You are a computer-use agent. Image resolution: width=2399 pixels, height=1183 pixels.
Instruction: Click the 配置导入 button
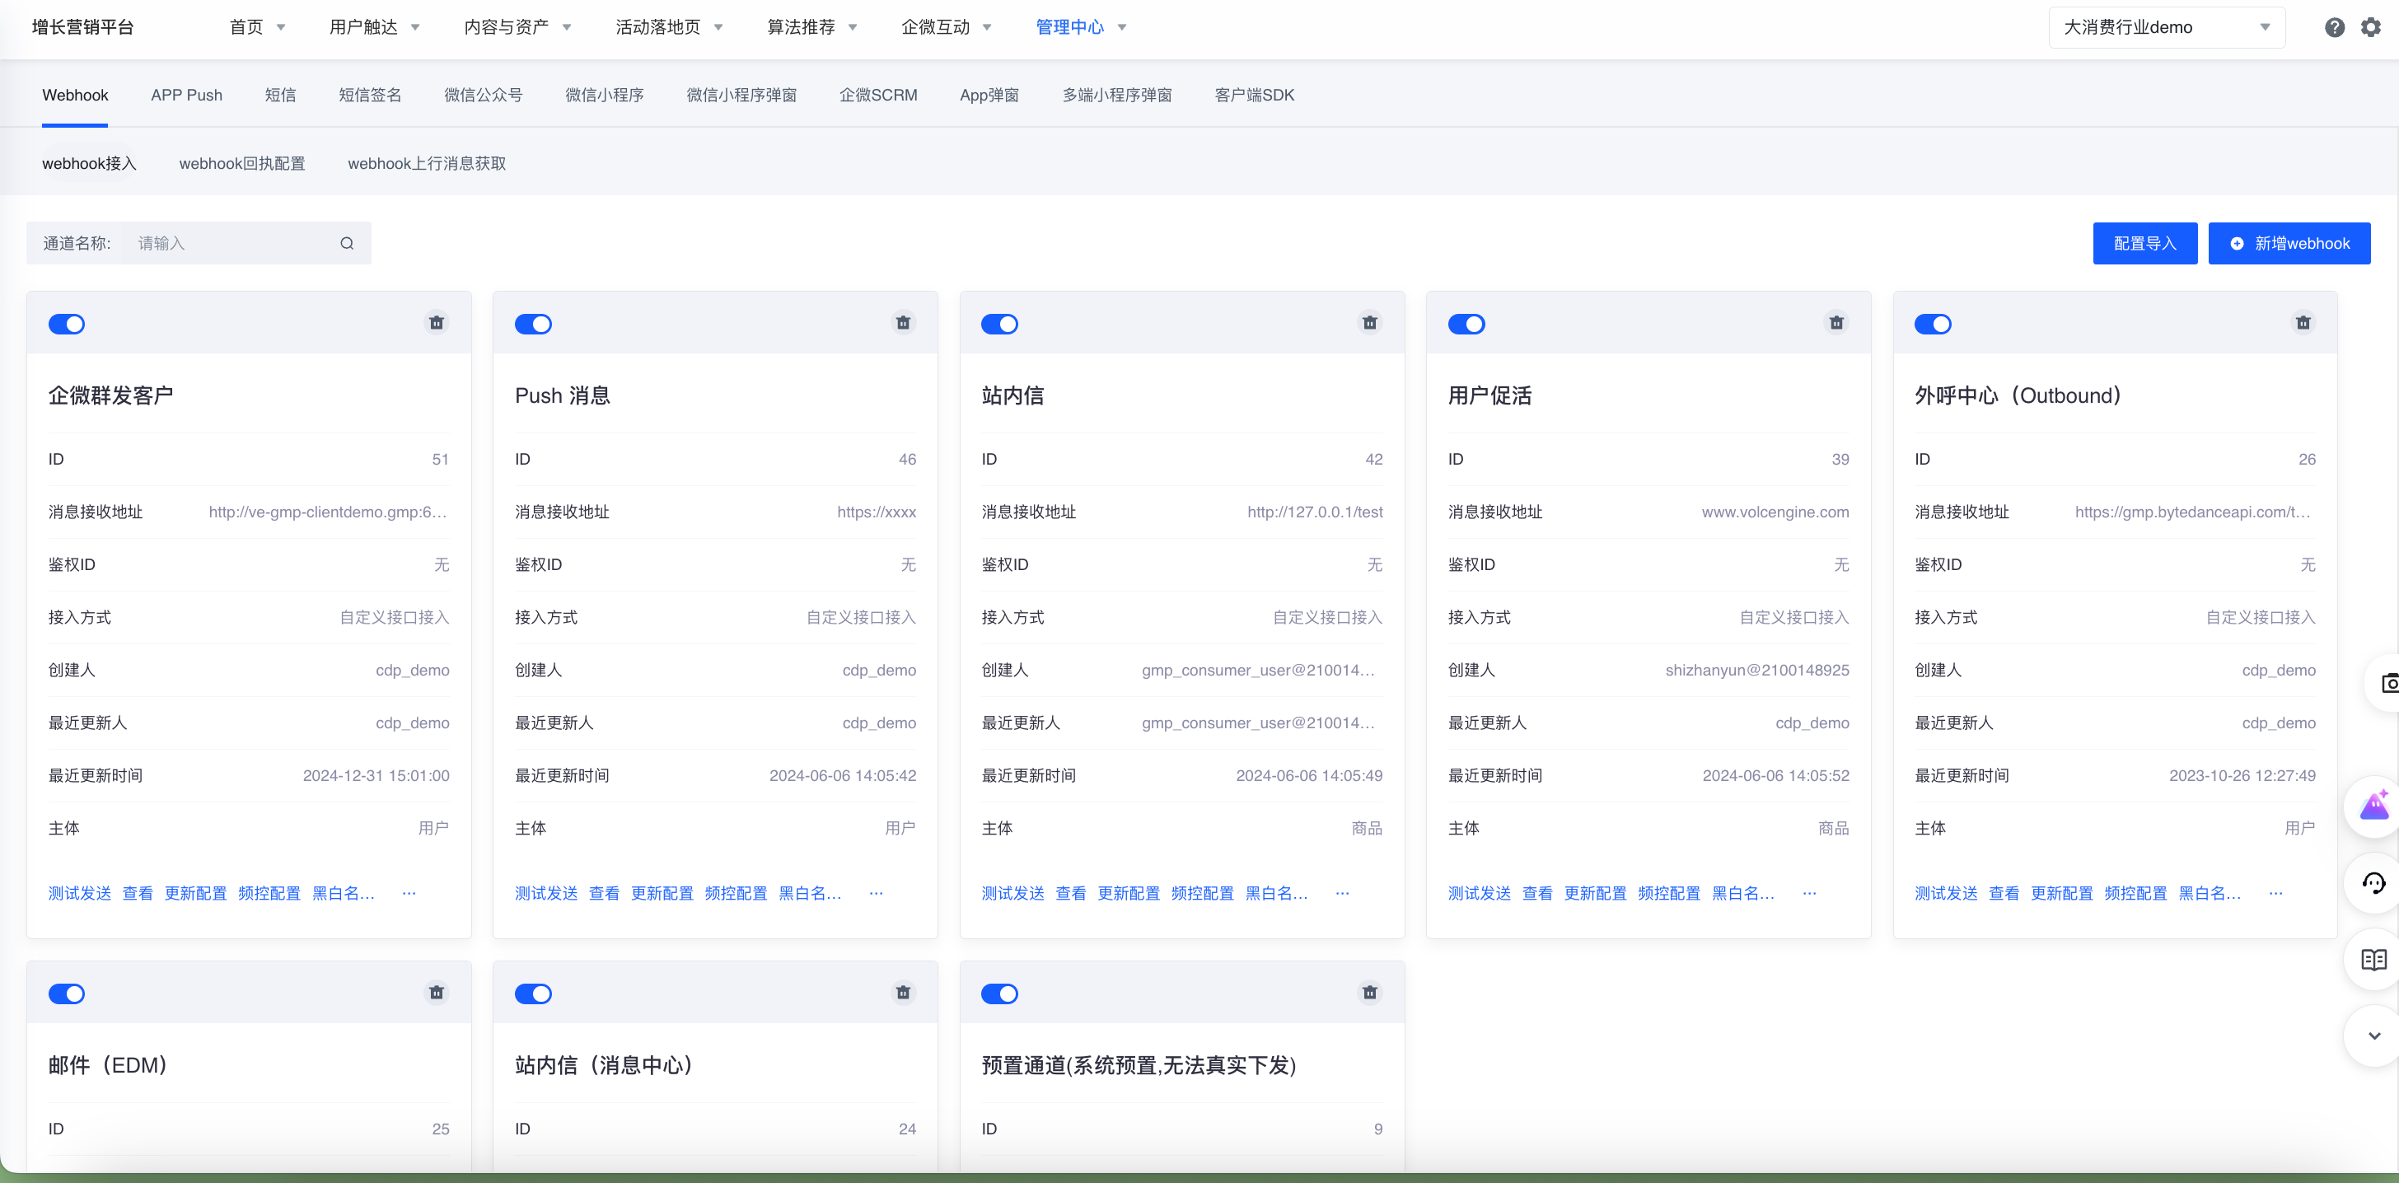[2144, 243]
